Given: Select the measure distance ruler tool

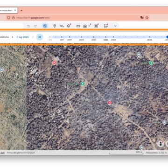Looking at the screenshot, I should tap(78, 26).
